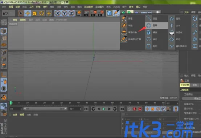Select the Live Selection arrow tool
Image resolution: width=201 pixels, height=138 pixels.
(x=21, y=13)
